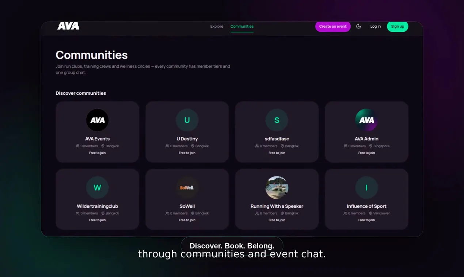464x277 pixels.
Task: Click the sdfasdfasc S avatar icon
Action: click(x=277, y=120)
